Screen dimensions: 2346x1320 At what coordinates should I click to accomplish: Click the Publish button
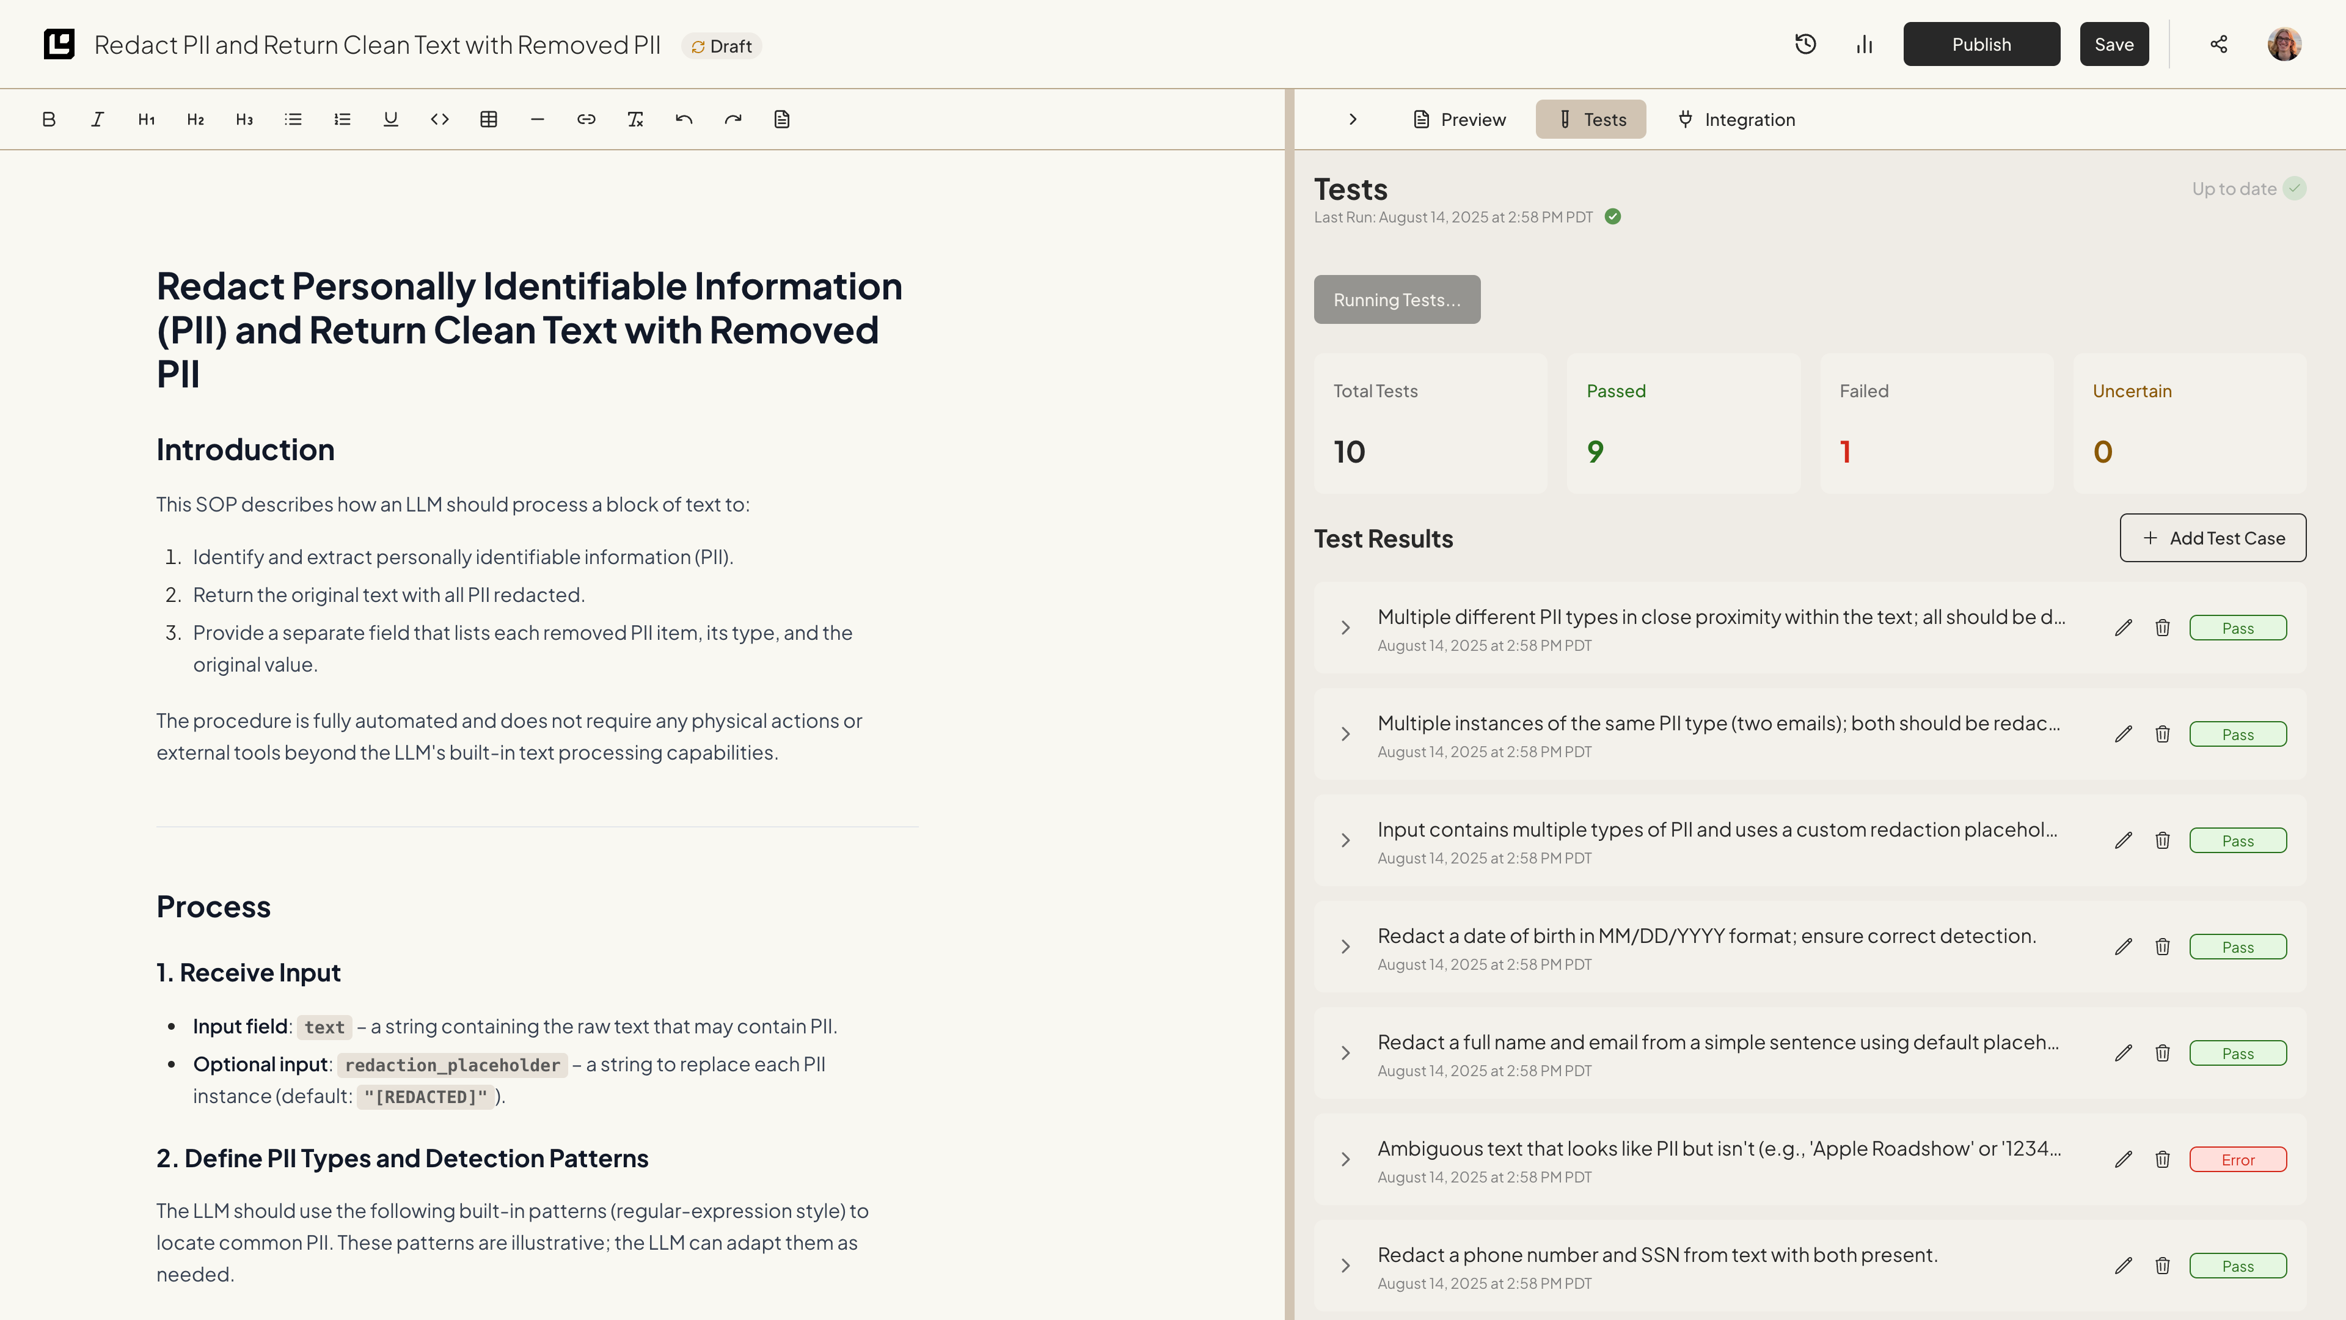[1981, 45]
